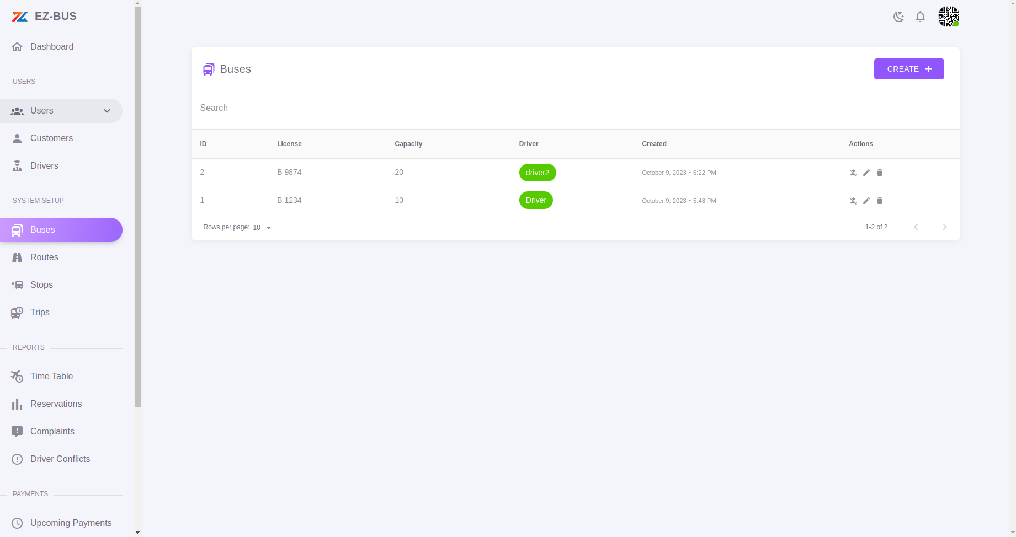Image resolution: width=1016 pixels, height=537 pixels.
Task: Unassign driver from bus B 9874
Action: click(853, 173)
